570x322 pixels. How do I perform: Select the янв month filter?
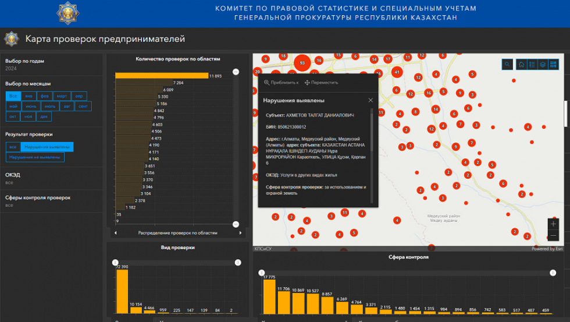click(28, 96)
